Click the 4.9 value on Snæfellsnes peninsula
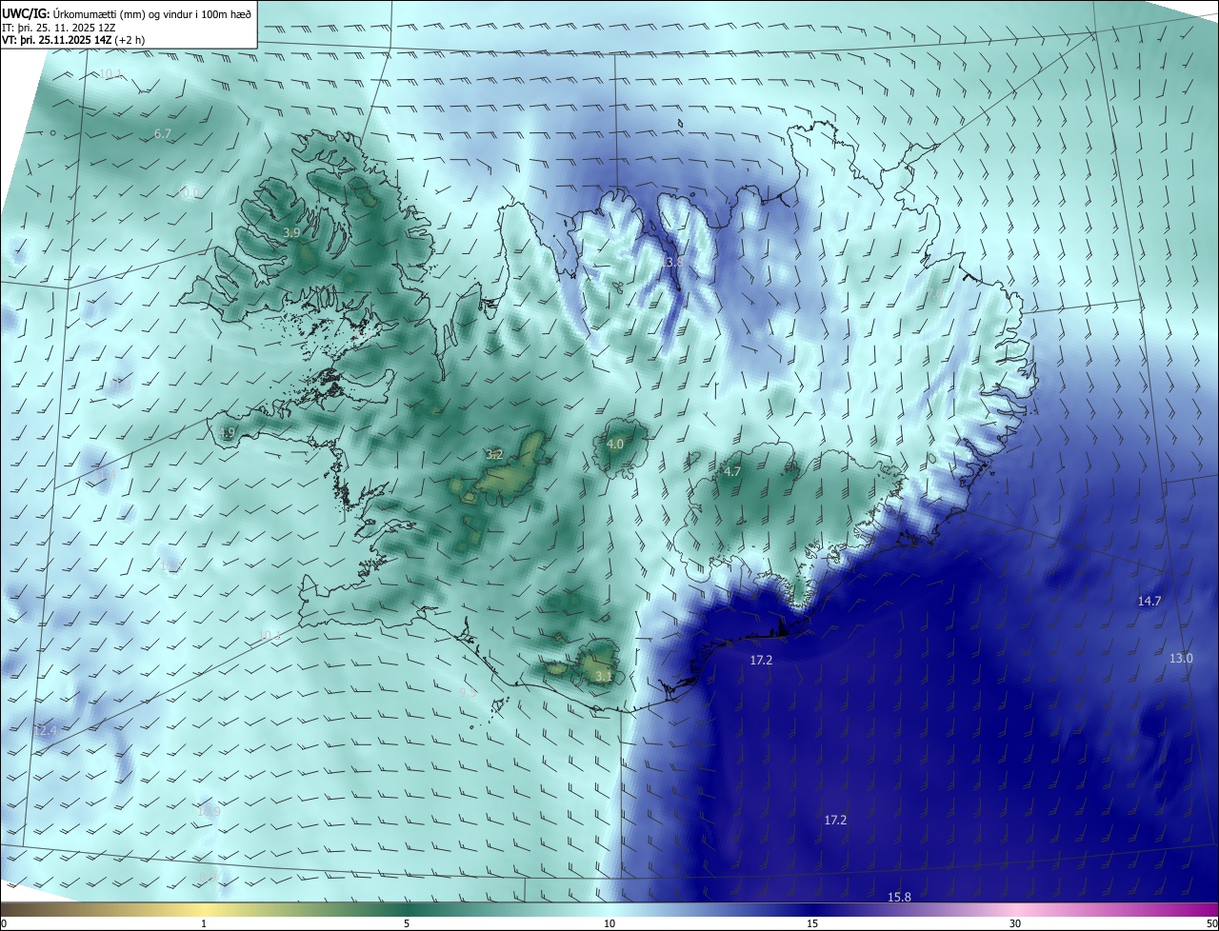Screen dimensions: 1219x931 pos(227,433)
